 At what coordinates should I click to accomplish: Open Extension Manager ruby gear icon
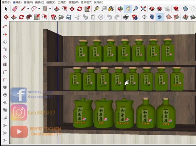(176, 9)
